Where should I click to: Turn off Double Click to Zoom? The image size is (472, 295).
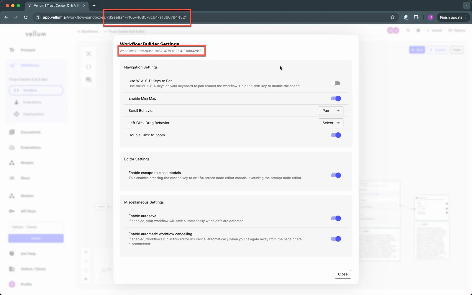pyautogui.click(x=336, y=135)
